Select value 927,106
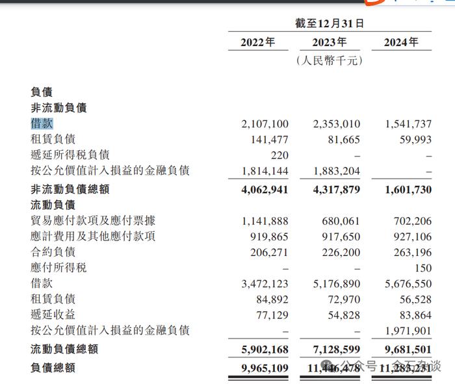This screenshot has width=455, height=384. pyautogui.click(x=413, y=237)
